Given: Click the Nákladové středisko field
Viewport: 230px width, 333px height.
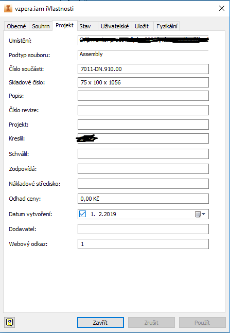Looking at the screenshot, I should click(143, 184).
